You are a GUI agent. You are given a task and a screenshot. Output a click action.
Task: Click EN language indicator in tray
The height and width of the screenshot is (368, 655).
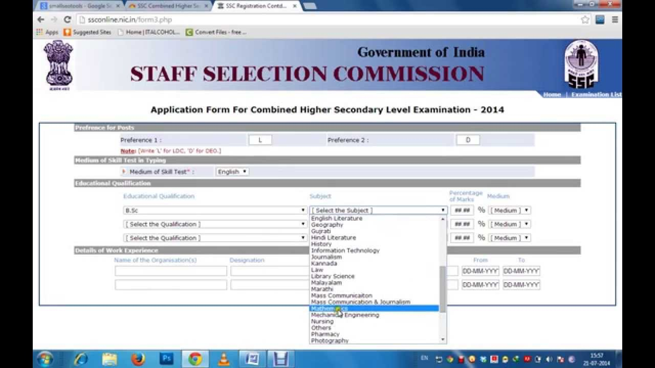[424, 358]
